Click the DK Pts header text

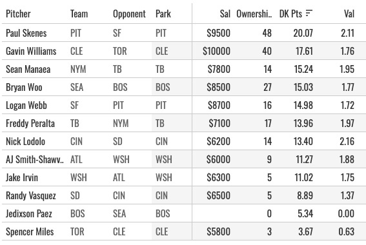290,14
